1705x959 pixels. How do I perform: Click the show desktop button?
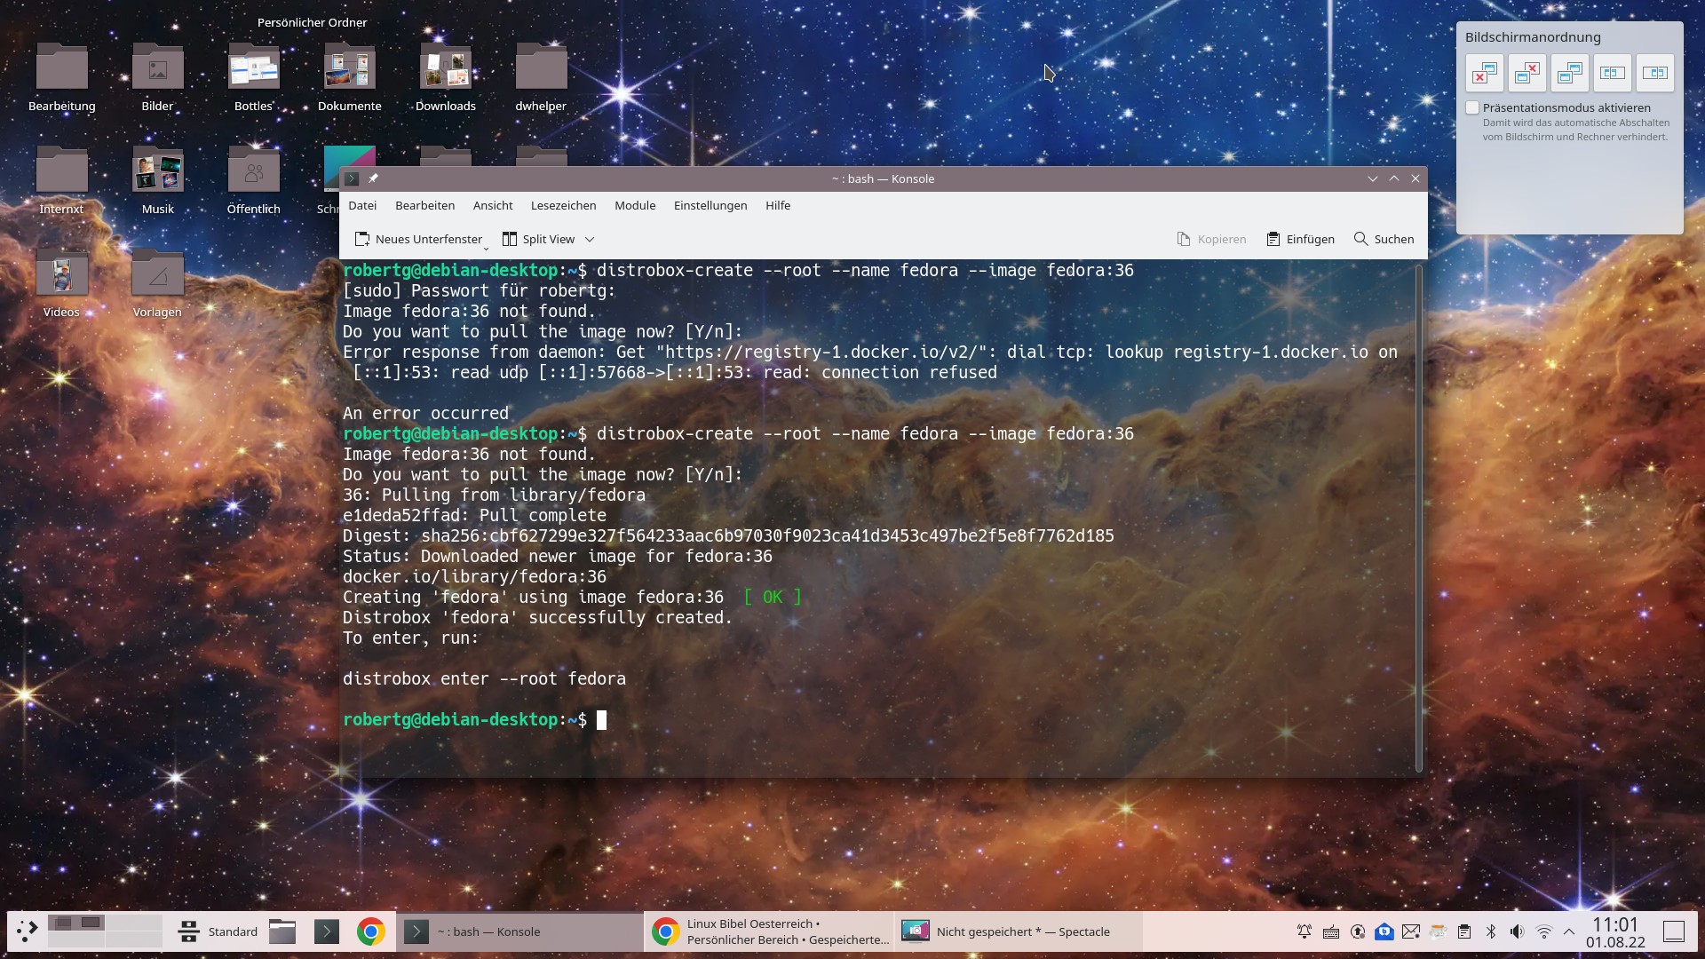click(x=1674, y=931)
